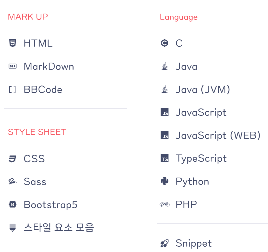Click the BBCode brackets icon
Screen dimensions: 268x252
pos(13,90)
